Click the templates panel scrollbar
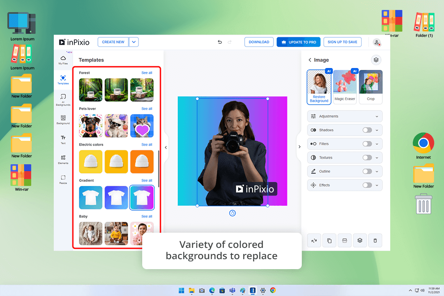444x296 pixels. coord(159,169)
